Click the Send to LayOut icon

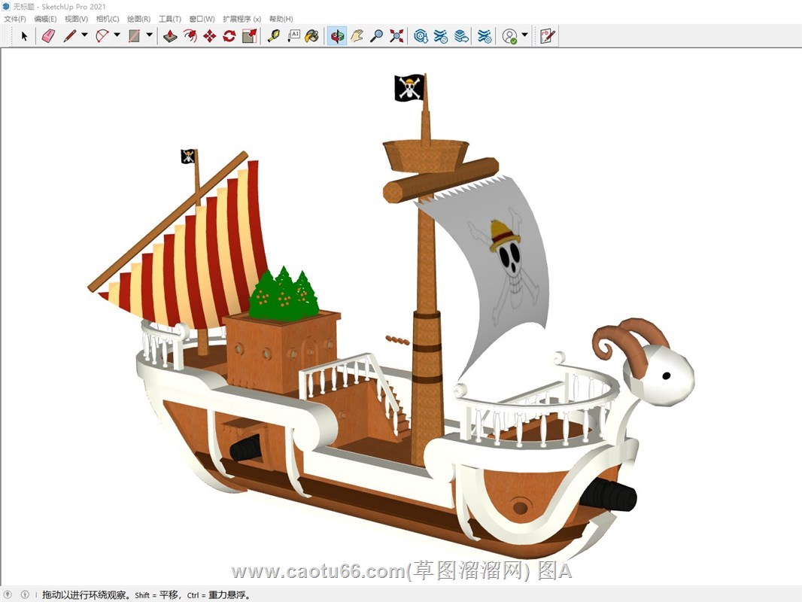(x=461, y=36)
